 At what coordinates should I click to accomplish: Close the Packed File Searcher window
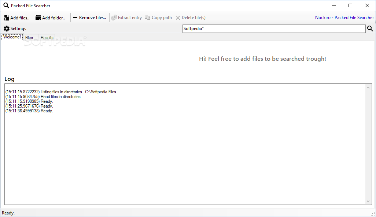367,5
